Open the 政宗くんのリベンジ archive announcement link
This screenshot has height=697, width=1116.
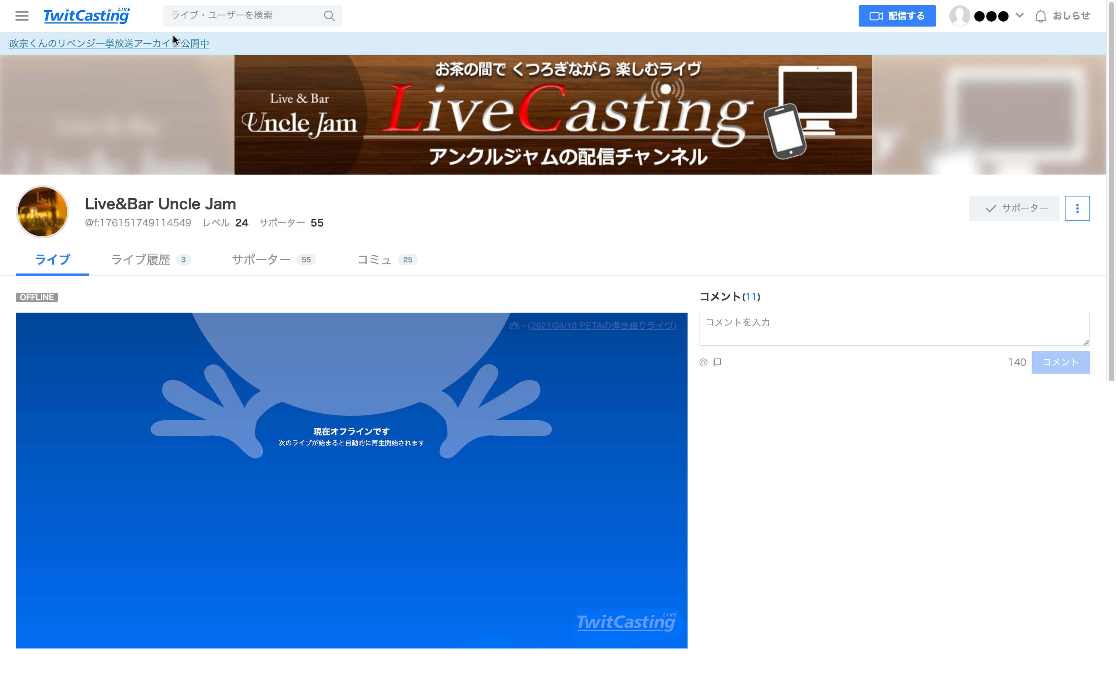(109, 43)
